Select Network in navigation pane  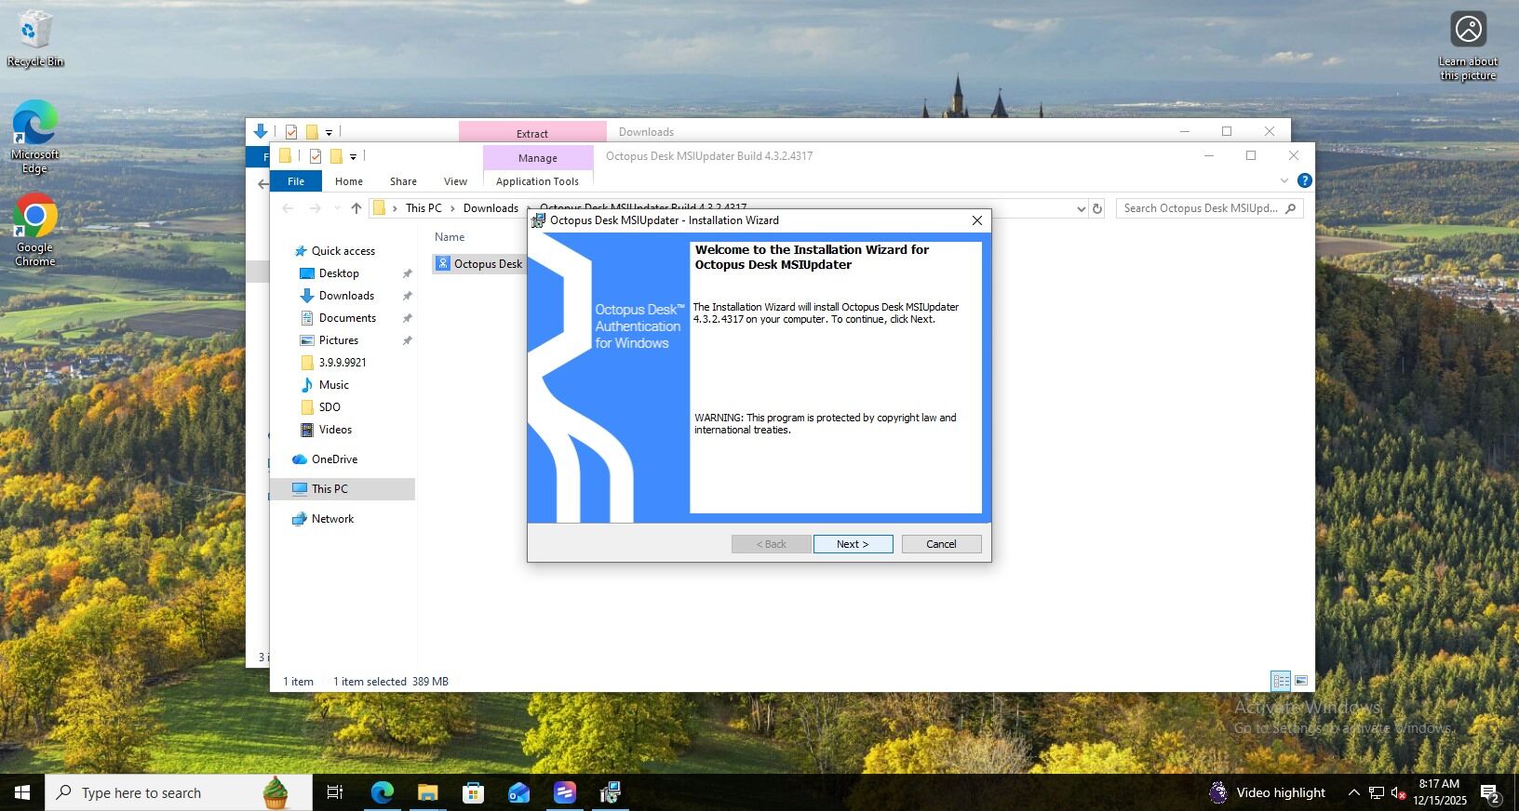[x=332, y=519]
